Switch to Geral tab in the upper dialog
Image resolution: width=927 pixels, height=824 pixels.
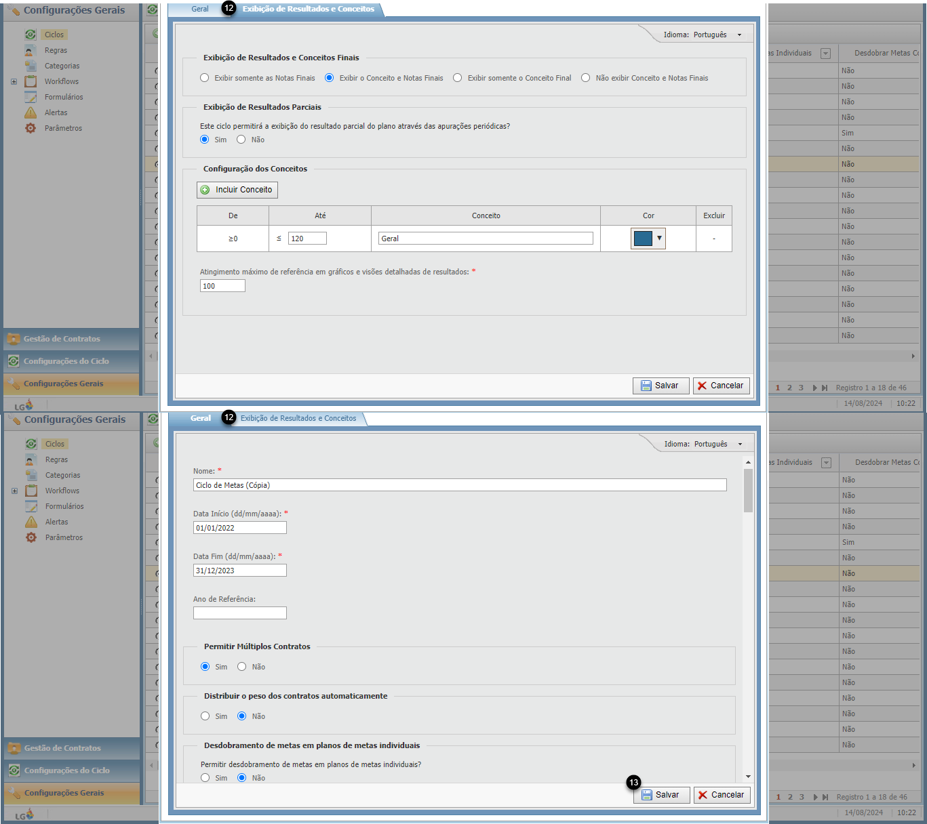[200, 9]
